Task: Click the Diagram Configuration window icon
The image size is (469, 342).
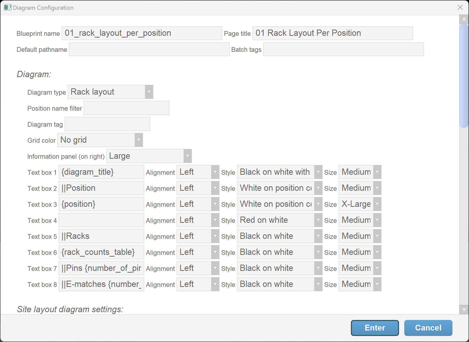Action: (x=8, y=8)
